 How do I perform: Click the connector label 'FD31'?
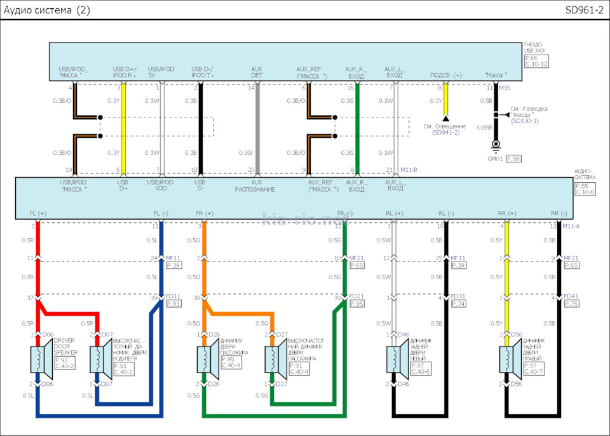coord(458,296)
